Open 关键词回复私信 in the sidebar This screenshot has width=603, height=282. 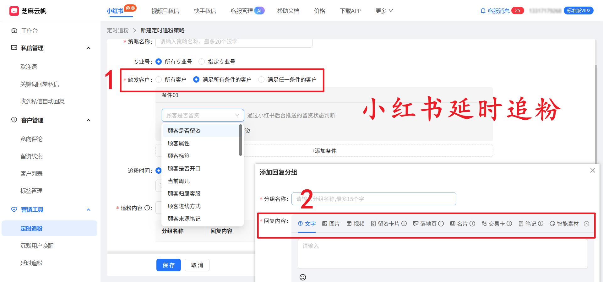(x=40, y=84)
